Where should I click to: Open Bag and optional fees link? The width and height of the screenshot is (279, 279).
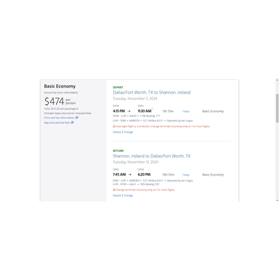point(57,123)
